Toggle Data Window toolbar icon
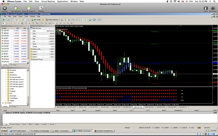Screen dimensions: 218x136 tap(17, 20)
